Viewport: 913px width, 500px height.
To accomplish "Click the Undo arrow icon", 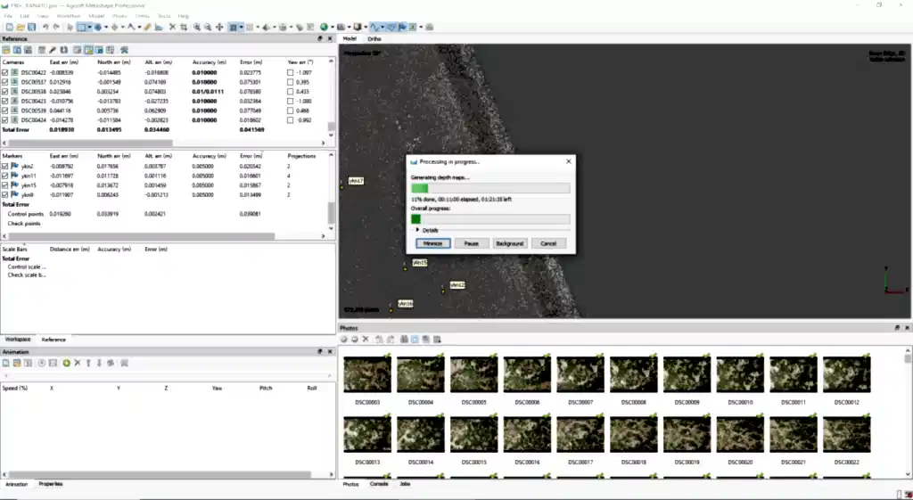I will click(45, 28).
